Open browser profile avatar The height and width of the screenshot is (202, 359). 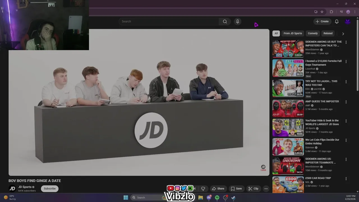tap(348, 12)
